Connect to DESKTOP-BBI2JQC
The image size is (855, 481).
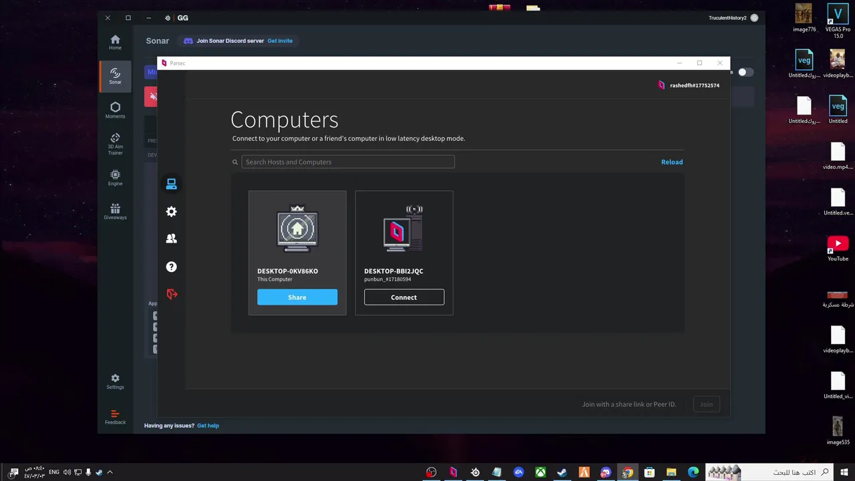coord(404,297)
